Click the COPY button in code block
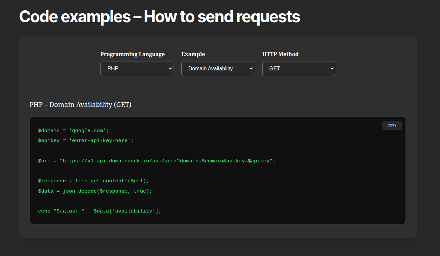Viewport: 440px width, 256px height. point(392,125)
